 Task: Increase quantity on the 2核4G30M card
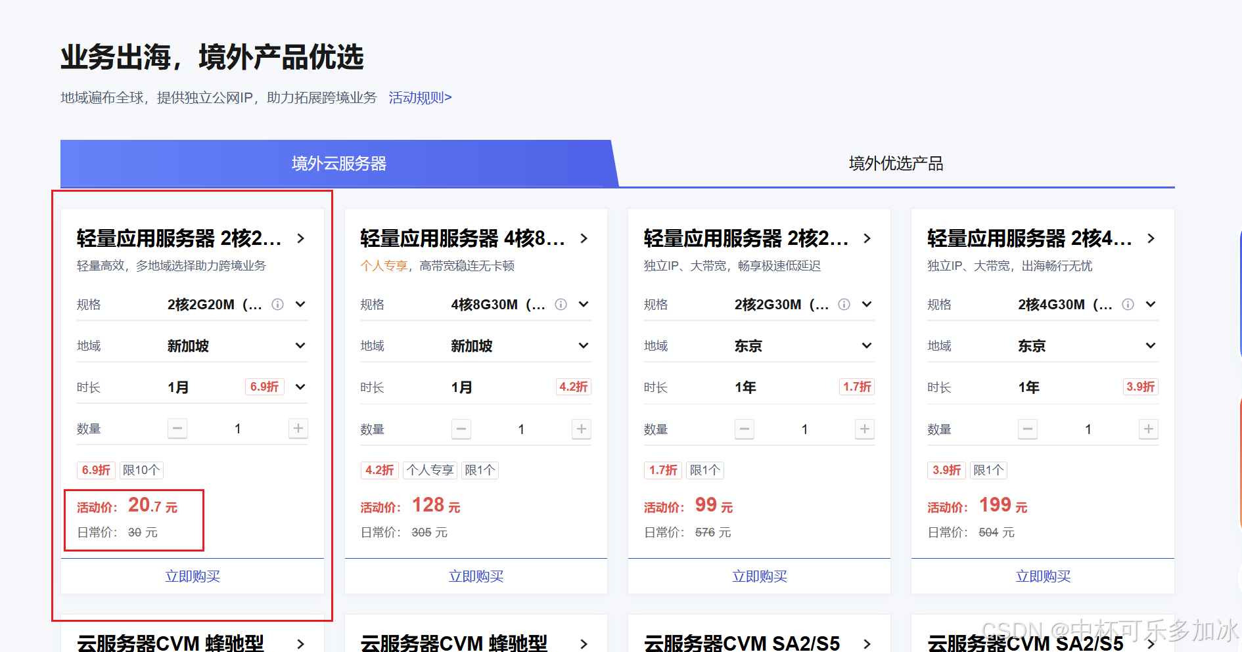tap(1148, 429)
